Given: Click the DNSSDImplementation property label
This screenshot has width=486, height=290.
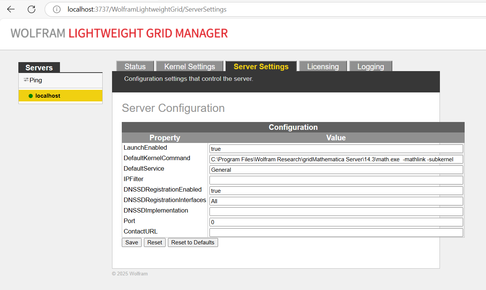Looking at the screenshot, I should tap(156, 211).
